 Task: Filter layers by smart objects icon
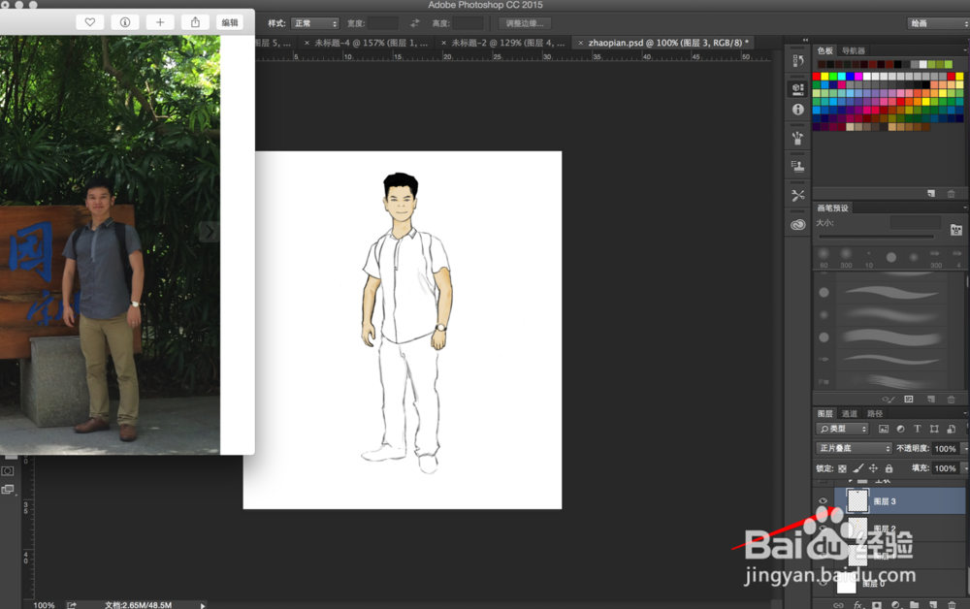coord(952,429)
